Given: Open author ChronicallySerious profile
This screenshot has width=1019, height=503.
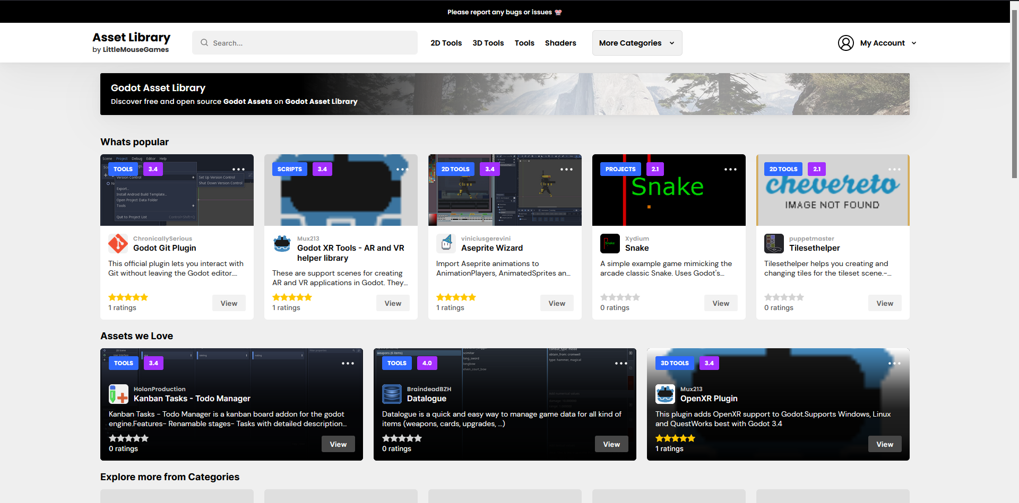Looking at the screenshot, I should (162, 239).
